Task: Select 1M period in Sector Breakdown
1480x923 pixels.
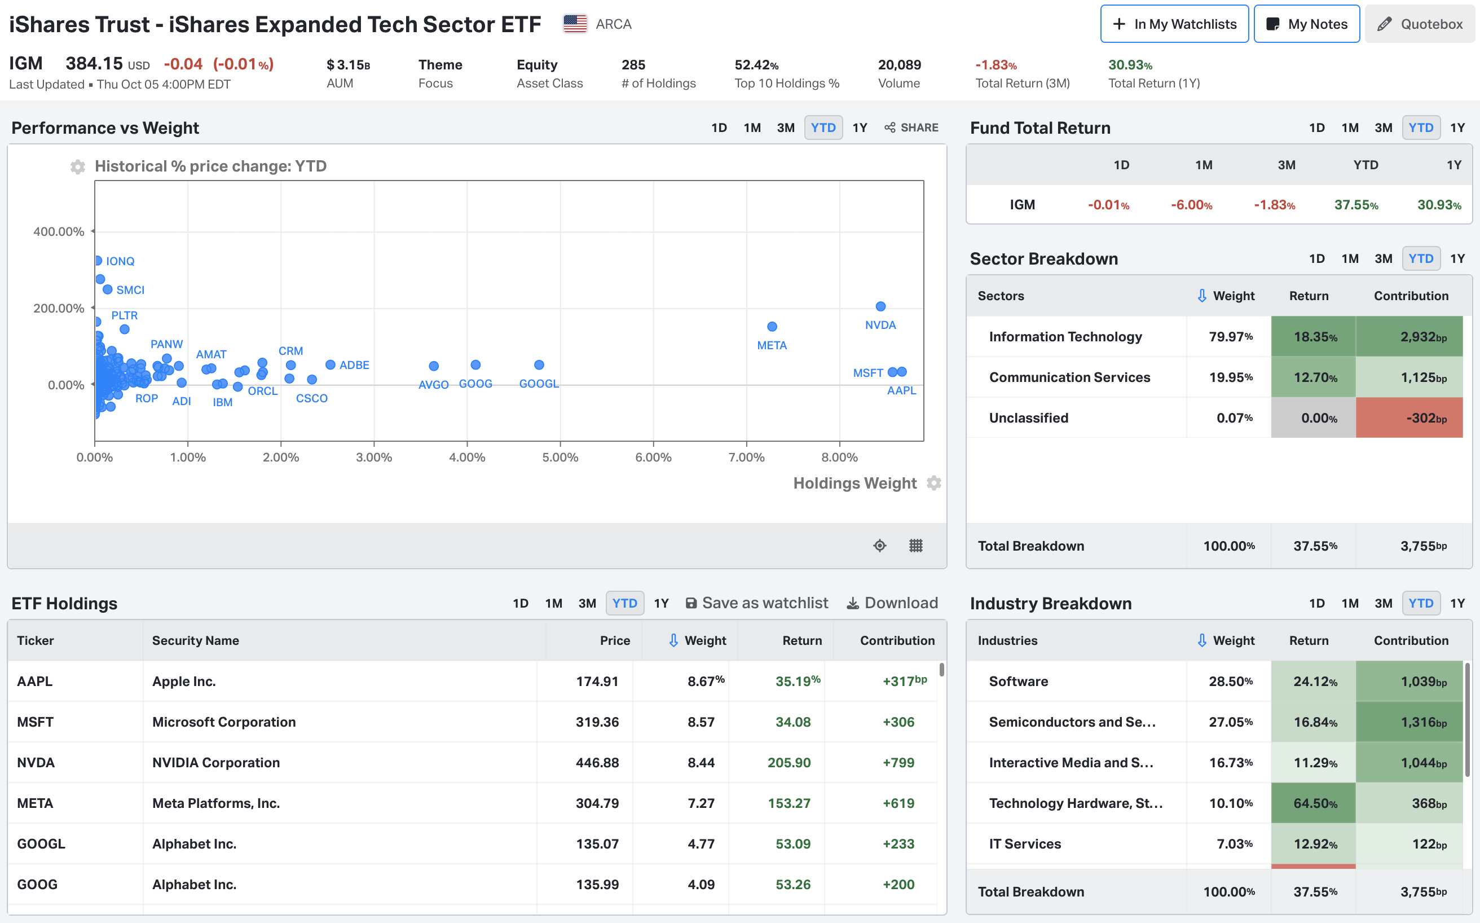Action: pyautogui.click(x=1350, y=258)
